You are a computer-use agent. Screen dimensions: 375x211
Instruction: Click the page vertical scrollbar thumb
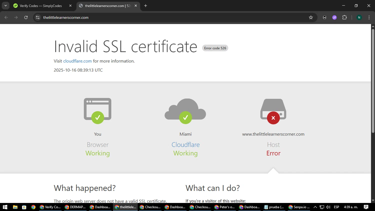[x=373, y=81]
